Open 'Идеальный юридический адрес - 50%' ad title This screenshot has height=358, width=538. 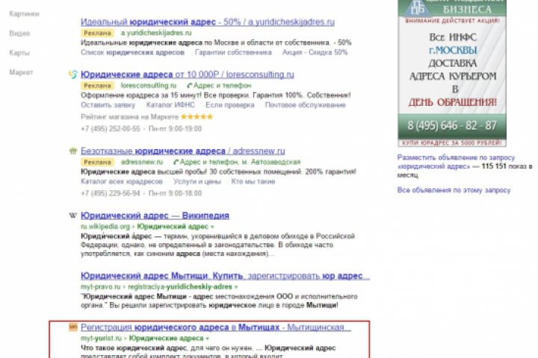pos(208,22)
